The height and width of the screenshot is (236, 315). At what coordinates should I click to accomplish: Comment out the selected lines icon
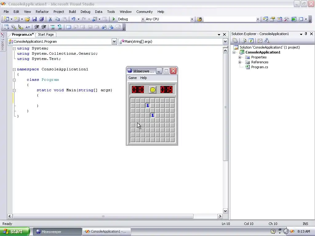pos(52,27)
